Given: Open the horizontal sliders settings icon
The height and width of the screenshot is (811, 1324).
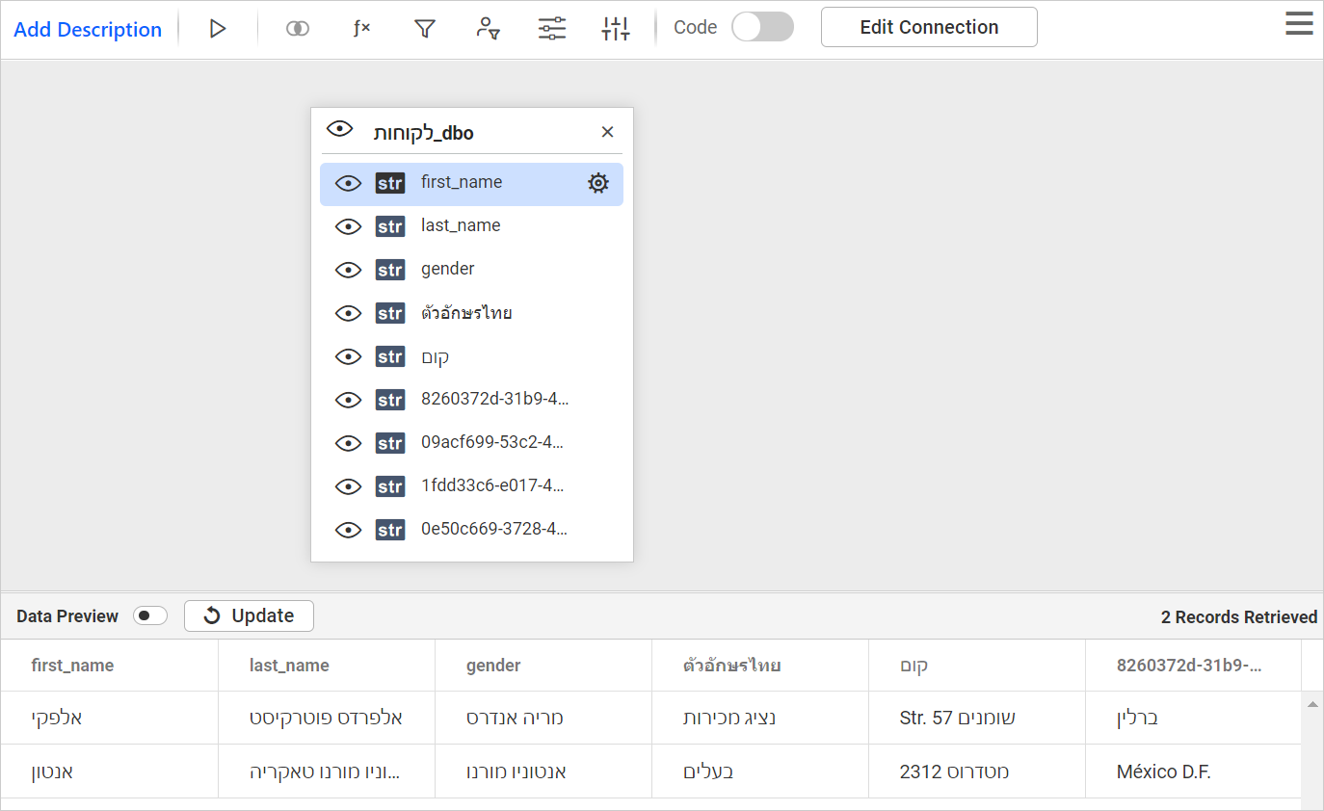Looking at the screenshot, I should (551, 28).
